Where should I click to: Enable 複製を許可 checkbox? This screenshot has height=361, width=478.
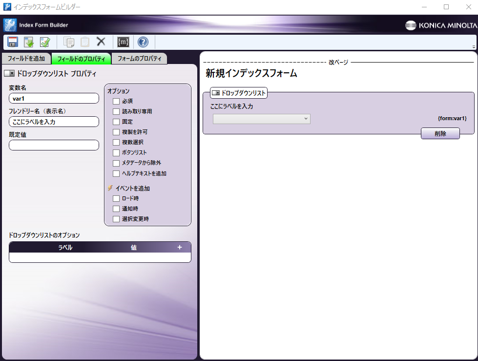(x=116, y=132)
